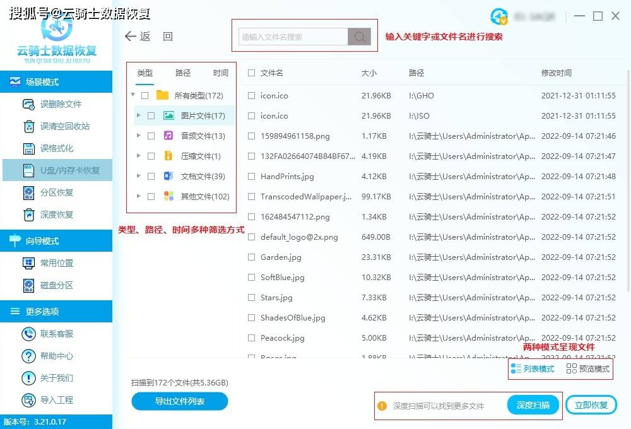
Task: Expand the 压缩文件 tree node
Action: (x=138, y=156)
